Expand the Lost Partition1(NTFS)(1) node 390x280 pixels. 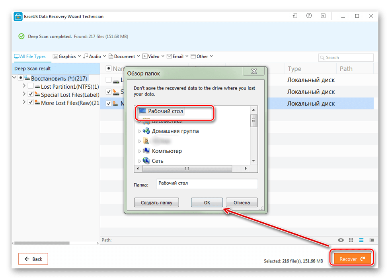tap(24, 86)
